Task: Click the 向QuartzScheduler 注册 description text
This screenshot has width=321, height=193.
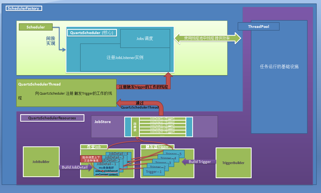Action: point(65,95)
